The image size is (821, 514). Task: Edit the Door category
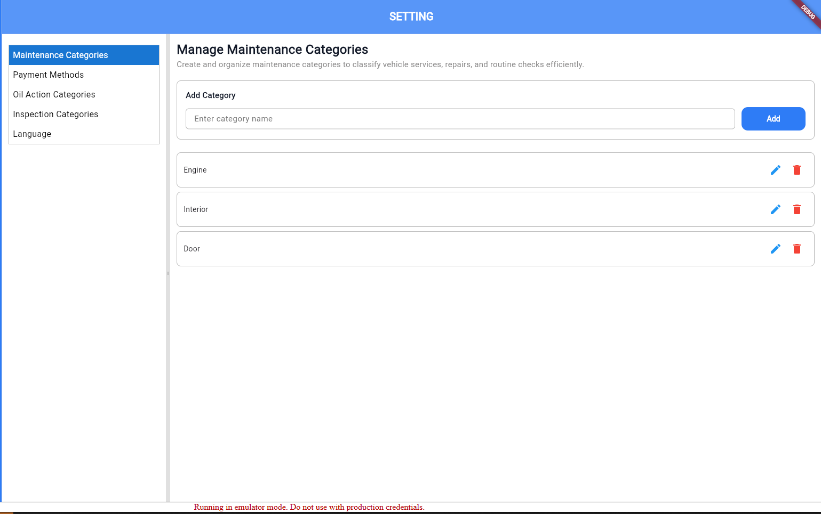tap(775, 249)
